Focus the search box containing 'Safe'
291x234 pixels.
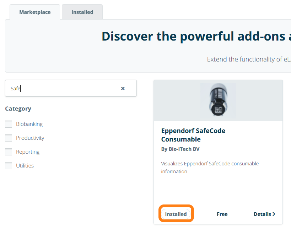pos(64,89)
